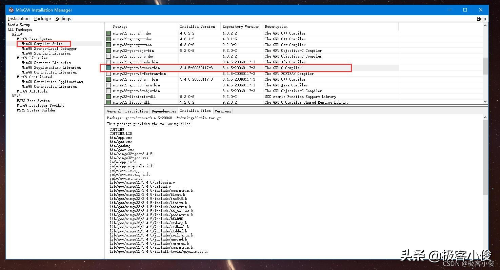Open the Settings menu
Screen dimensions: 500x270
63,19
